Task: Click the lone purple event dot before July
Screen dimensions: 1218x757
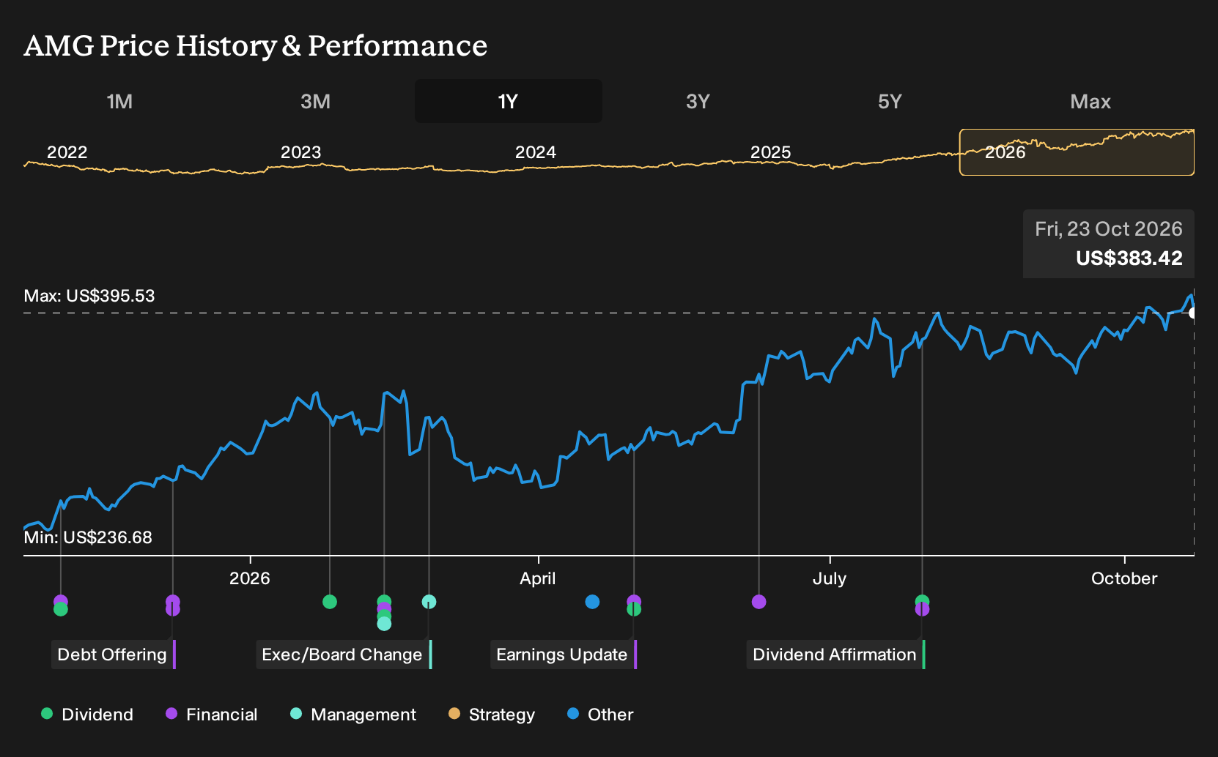Action: (759, 602)
